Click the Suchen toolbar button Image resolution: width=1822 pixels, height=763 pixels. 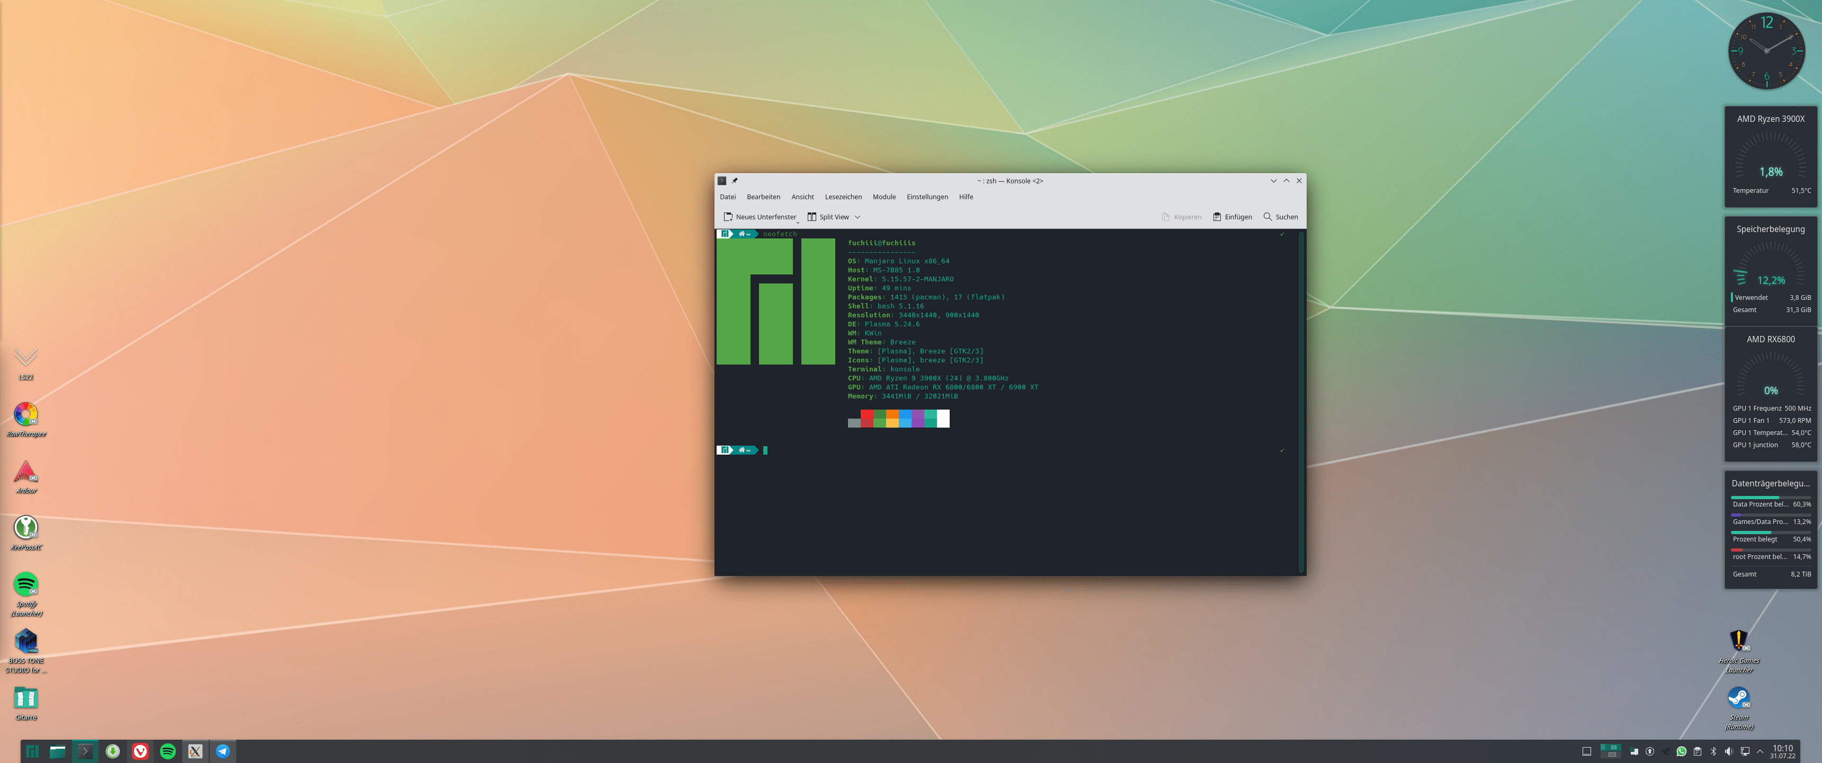pos(1280,217)
